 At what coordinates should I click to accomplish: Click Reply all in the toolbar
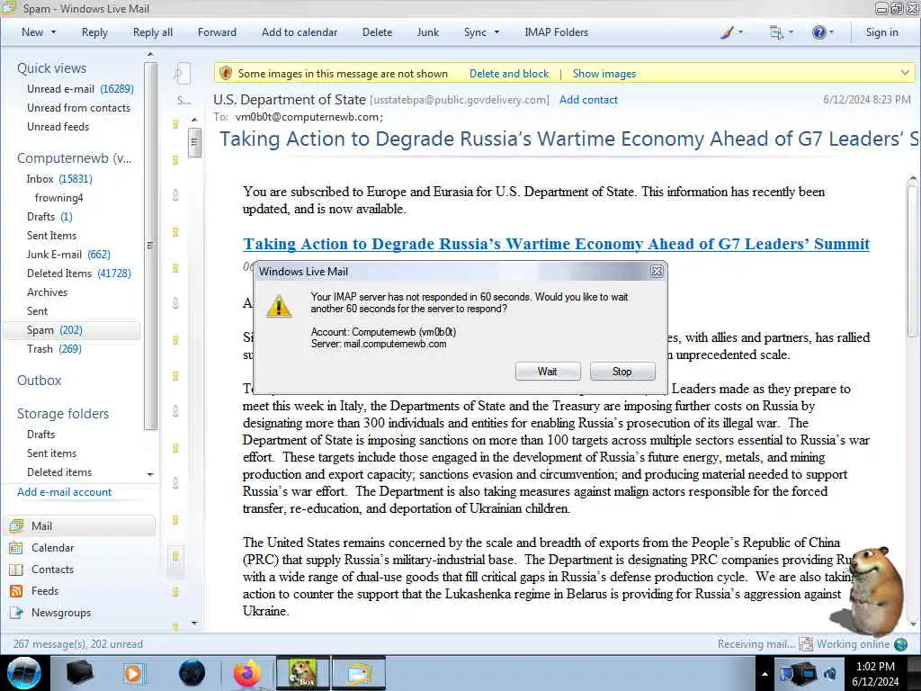coord(153,32)
